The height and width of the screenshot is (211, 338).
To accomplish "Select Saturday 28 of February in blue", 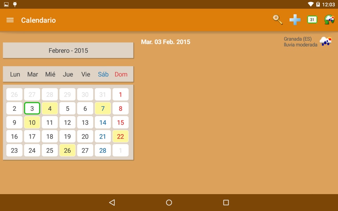I will 103,150.
